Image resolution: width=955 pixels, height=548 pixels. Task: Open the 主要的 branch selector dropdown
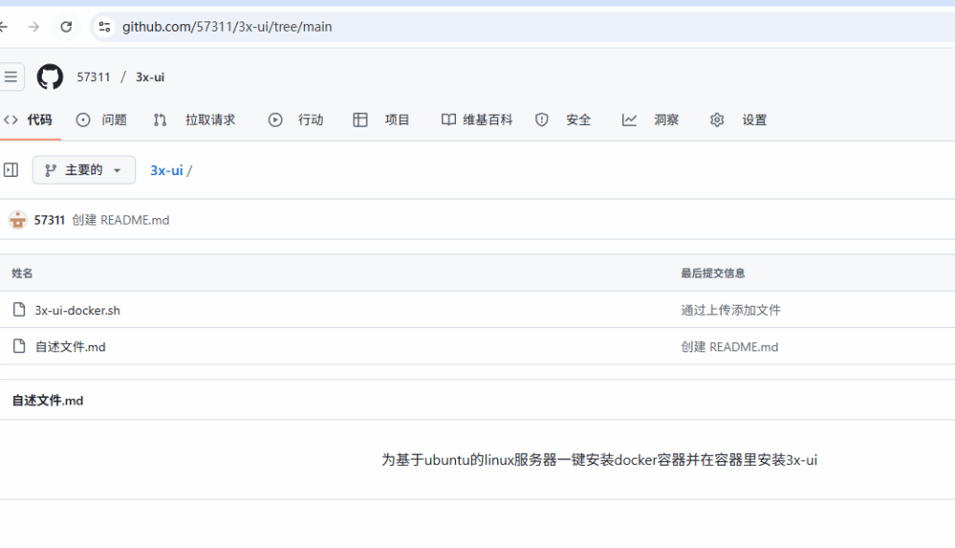tap(84, 170)
